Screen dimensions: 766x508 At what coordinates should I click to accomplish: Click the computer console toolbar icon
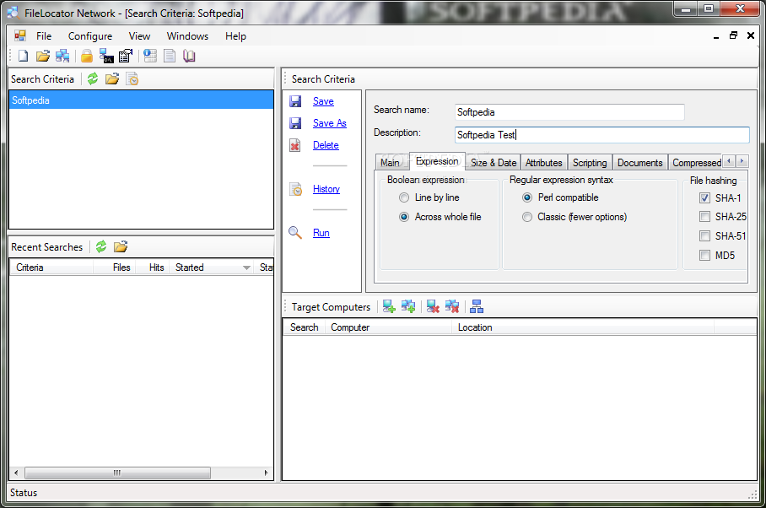[106, 57]
